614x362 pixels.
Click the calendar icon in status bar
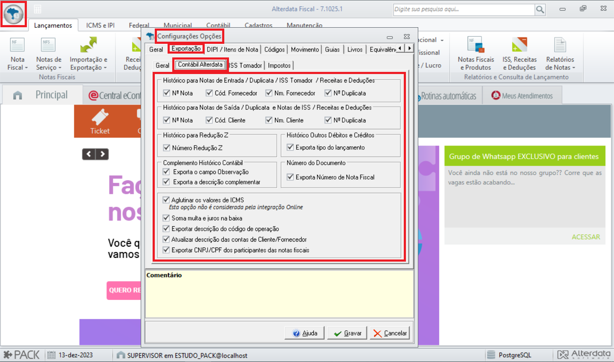coord(51,355)
